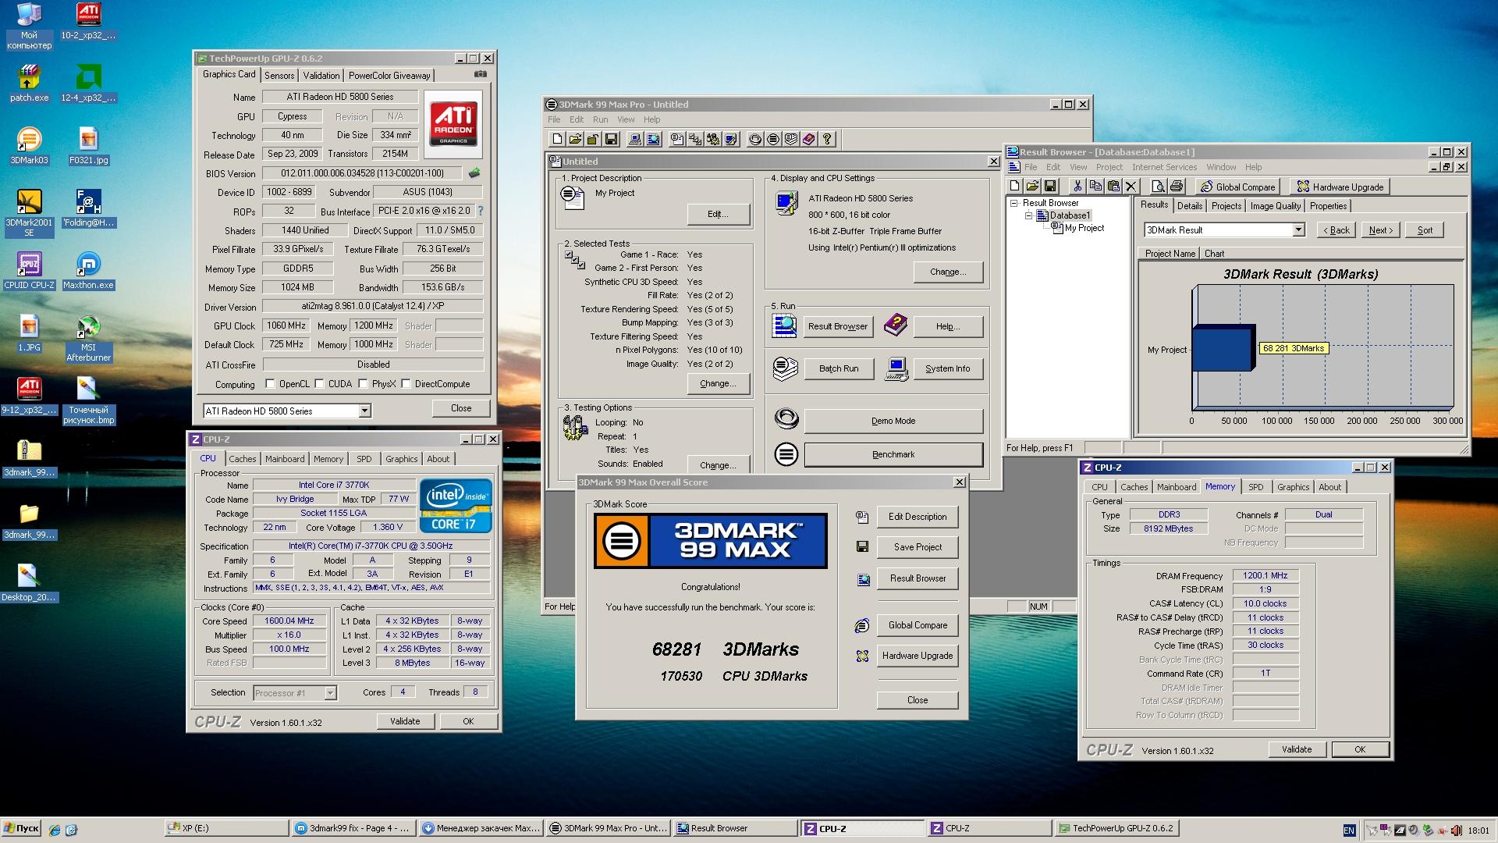
Task: Click Hardware Upgrade button in score dialog
Action: point(918,656)
